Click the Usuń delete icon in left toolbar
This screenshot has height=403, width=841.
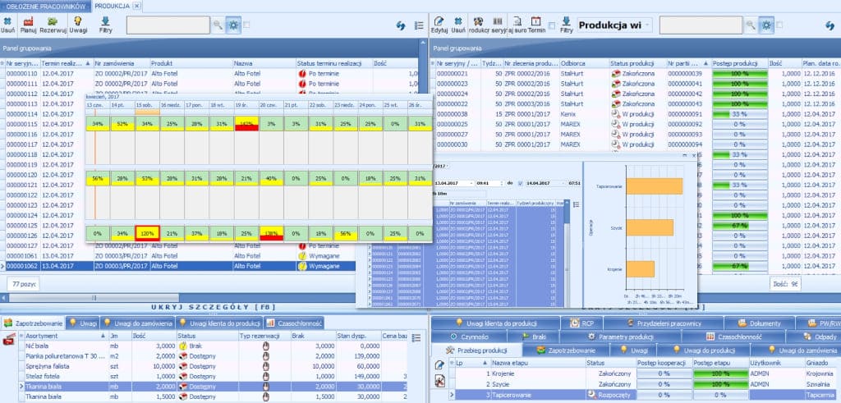pos(7,21)
